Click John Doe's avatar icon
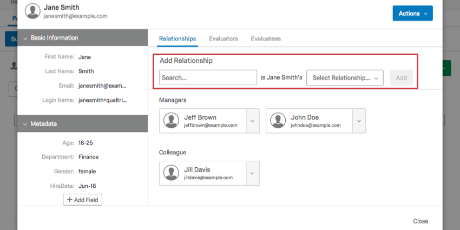The height and width of the screenshot is (230, 460). coord(278,120)
